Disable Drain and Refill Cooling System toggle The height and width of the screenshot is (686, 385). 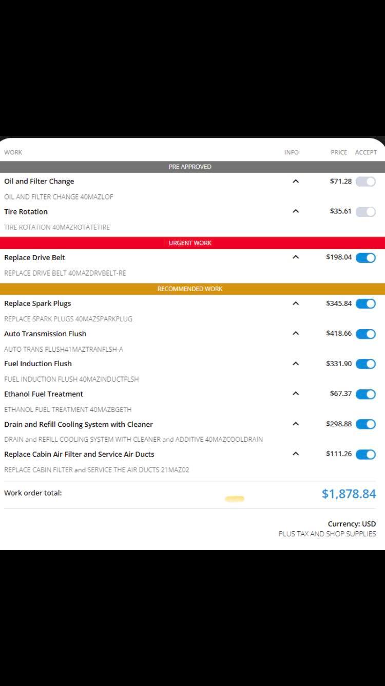[365, 424]
